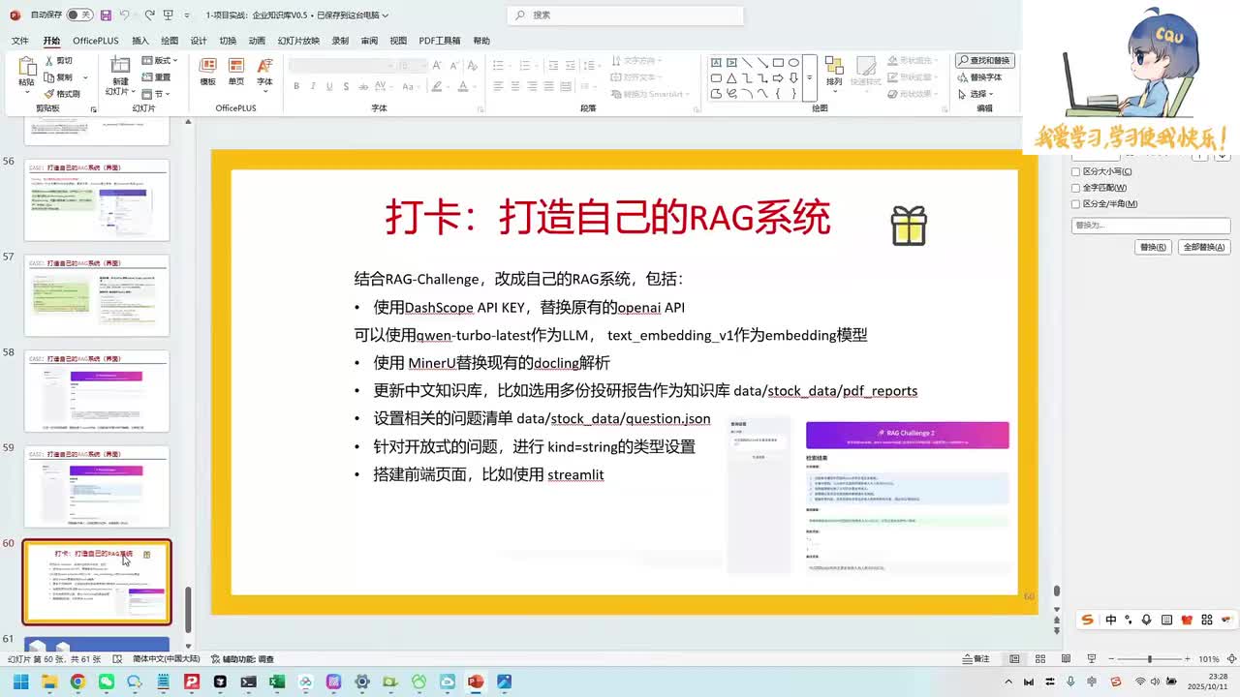Click the Format Painter (格式刷) button

tap(62, 94)
